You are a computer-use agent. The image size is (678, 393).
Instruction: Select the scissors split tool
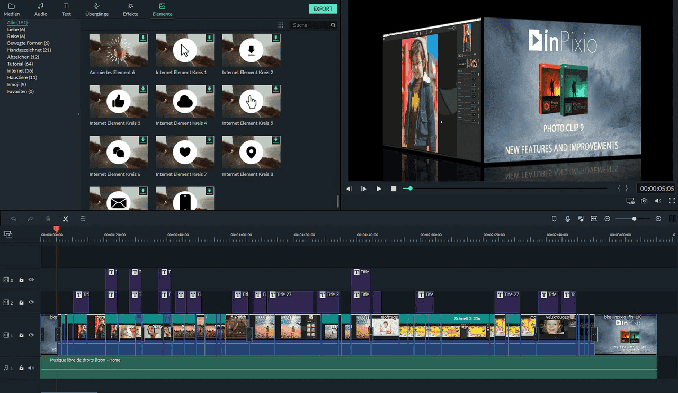click(66, 219)
